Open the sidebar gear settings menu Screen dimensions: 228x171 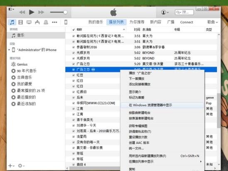pyautogui.click(x=21, y=166)
